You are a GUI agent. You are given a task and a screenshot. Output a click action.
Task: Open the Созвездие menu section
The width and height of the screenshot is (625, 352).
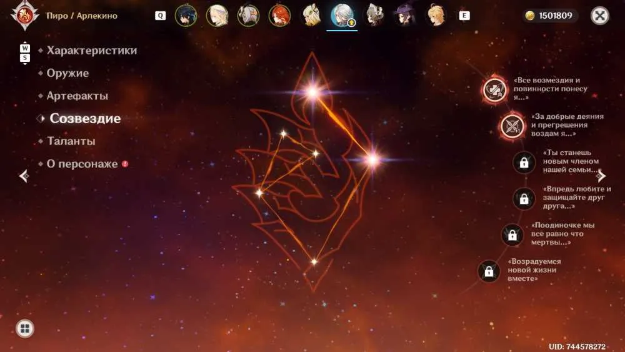85,118
